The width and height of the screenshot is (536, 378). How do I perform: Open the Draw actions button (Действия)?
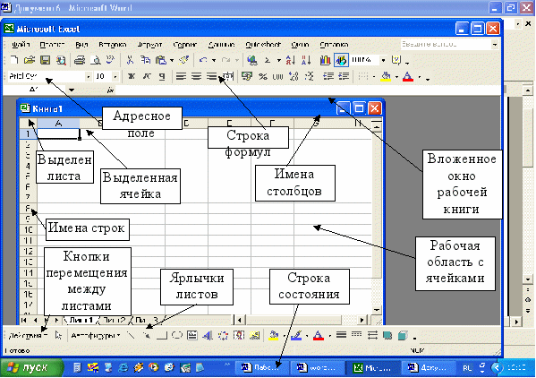[28, 336]
